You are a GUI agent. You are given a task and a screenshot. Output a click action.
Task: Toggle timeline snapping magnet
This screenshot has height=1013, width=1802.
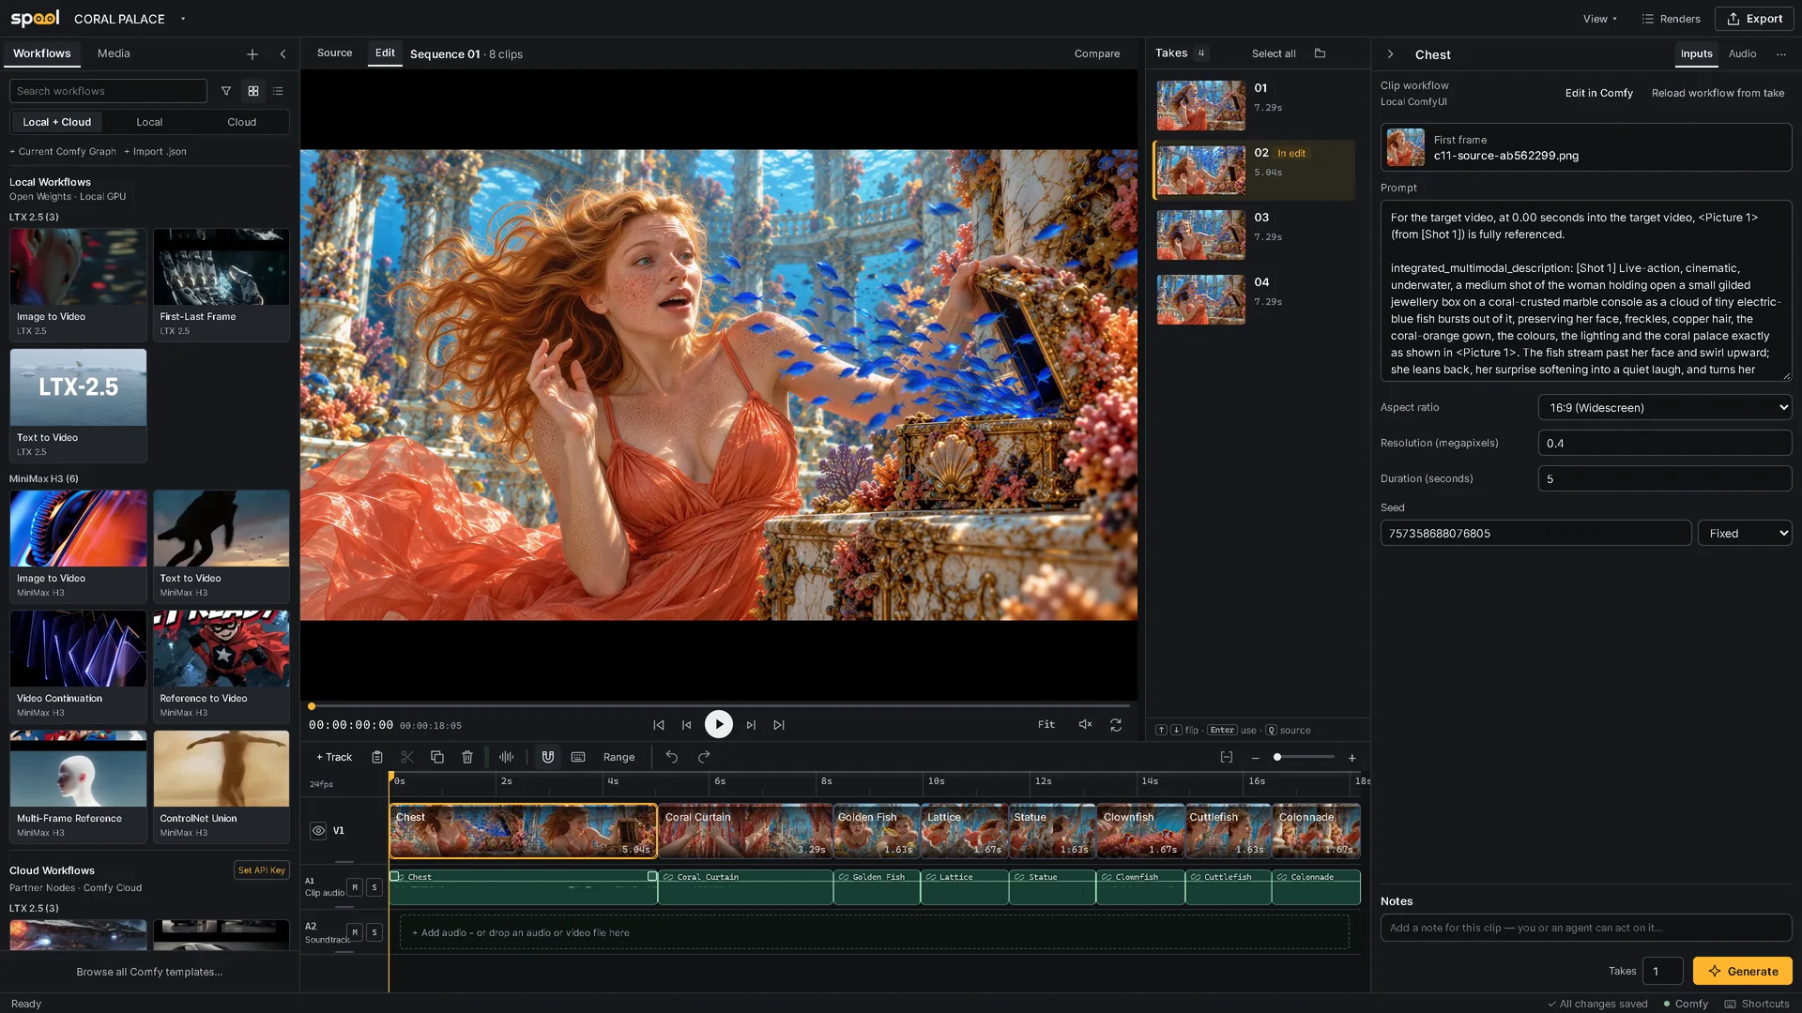coord(548,757)
